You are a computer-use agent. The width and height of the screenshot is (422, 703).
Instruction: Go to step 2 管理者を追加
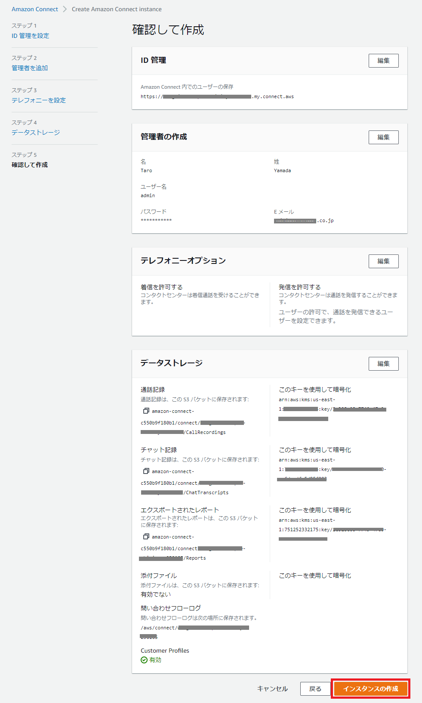point(30,68)
